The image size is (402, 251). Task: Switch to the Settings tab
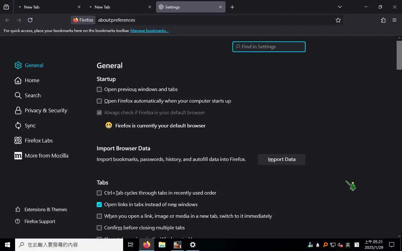(191, 7)
